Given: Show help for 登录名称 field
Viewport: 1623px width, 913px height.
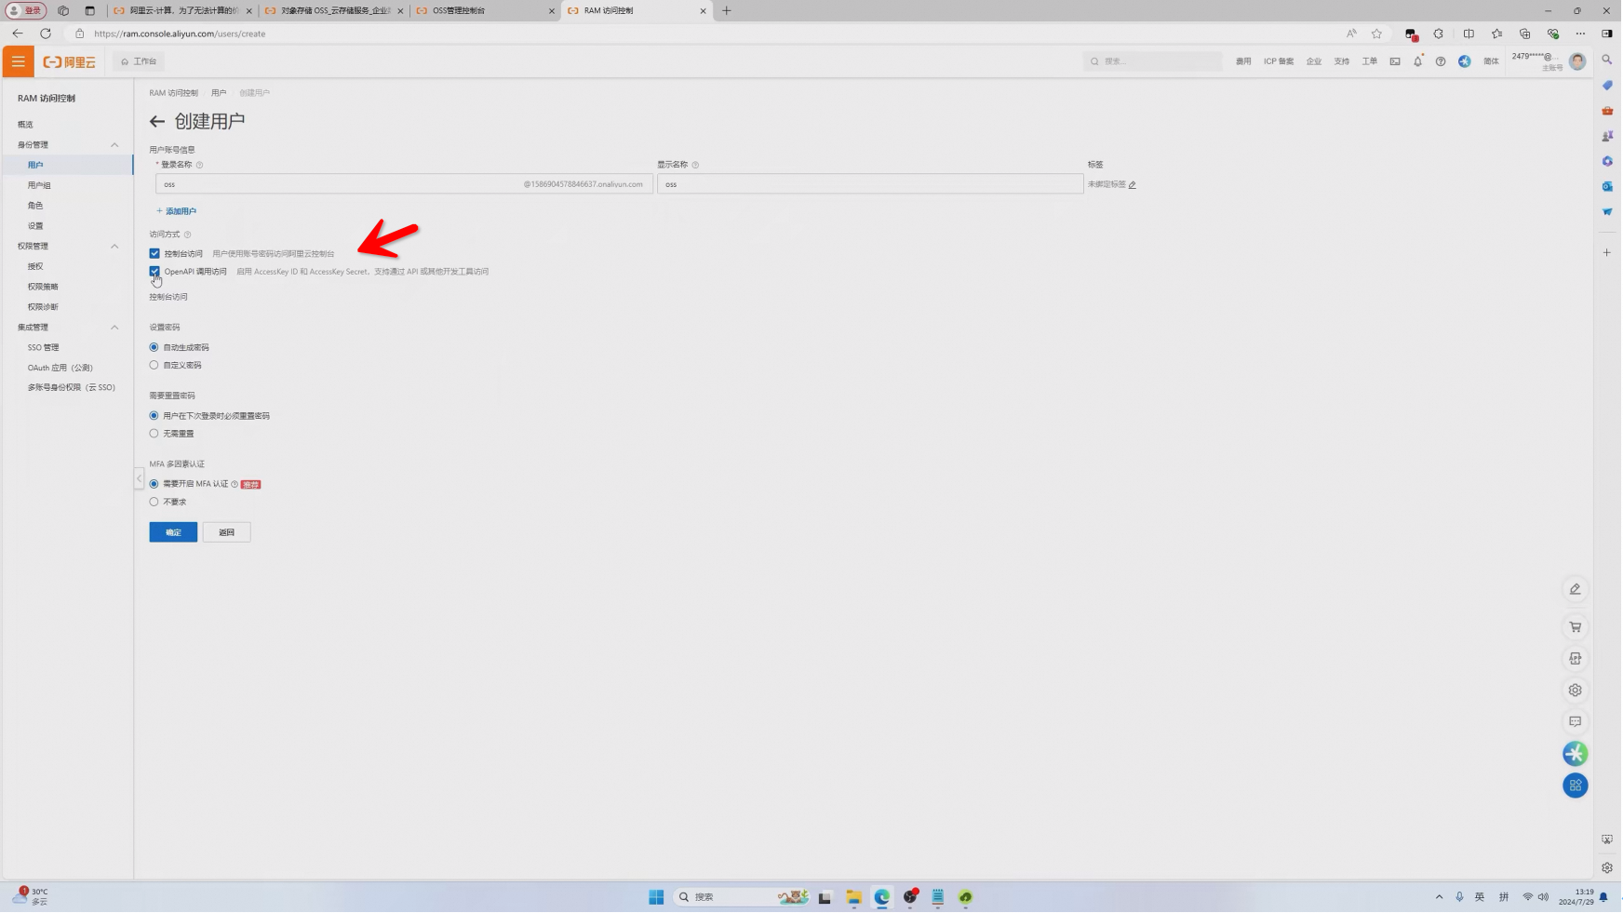Looking at the screenshot, I should tap(199, 166).
